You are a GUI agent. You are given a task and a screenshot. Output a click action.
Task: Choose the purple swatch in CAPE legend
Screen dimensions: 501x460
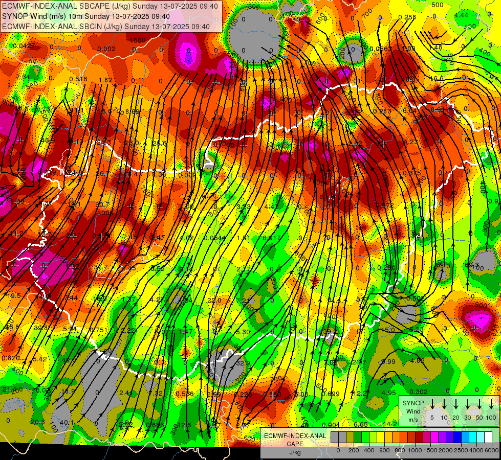[x=442, y=438]
